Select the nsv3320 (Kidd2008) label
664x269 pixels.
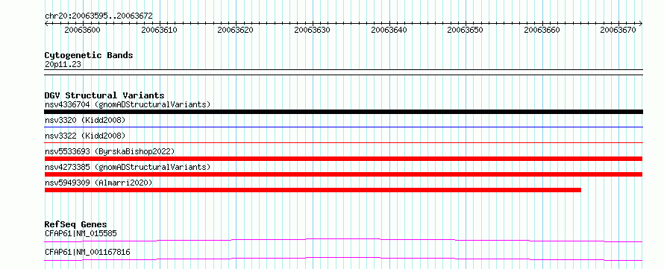coord(85,120)
